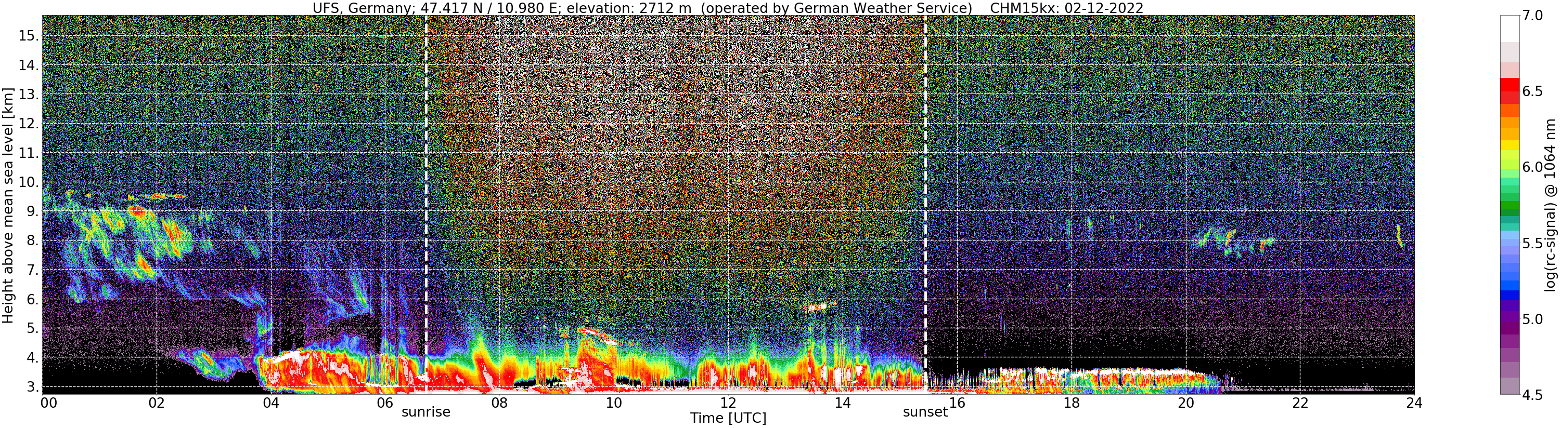This screenshot has width=1561, height=428.
Task: Click the '06' time tick label
Action: click(x=385, y=403)
